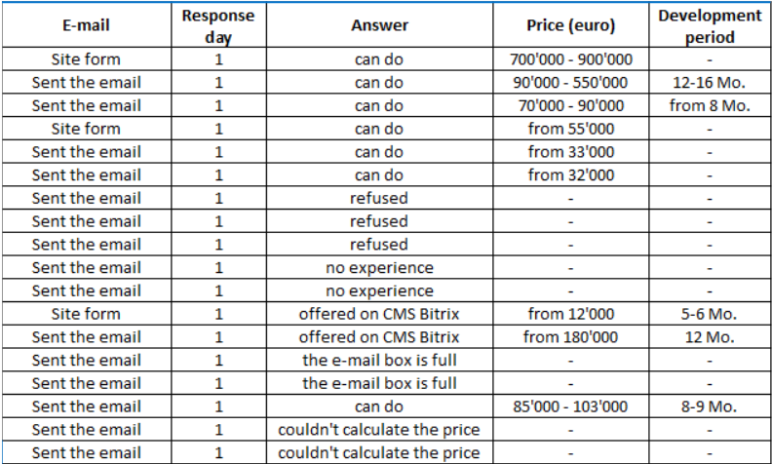
Task: Select the from 8 Mo. period cell
Action: tap(710, 105)
